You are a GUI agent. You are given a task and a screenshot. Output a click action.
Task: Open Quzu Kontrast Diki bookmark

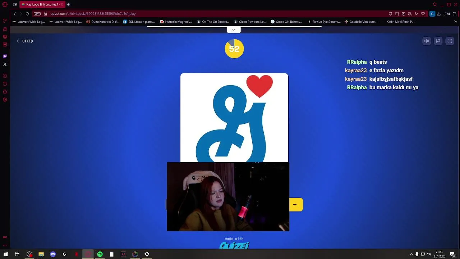click(103, 22)
